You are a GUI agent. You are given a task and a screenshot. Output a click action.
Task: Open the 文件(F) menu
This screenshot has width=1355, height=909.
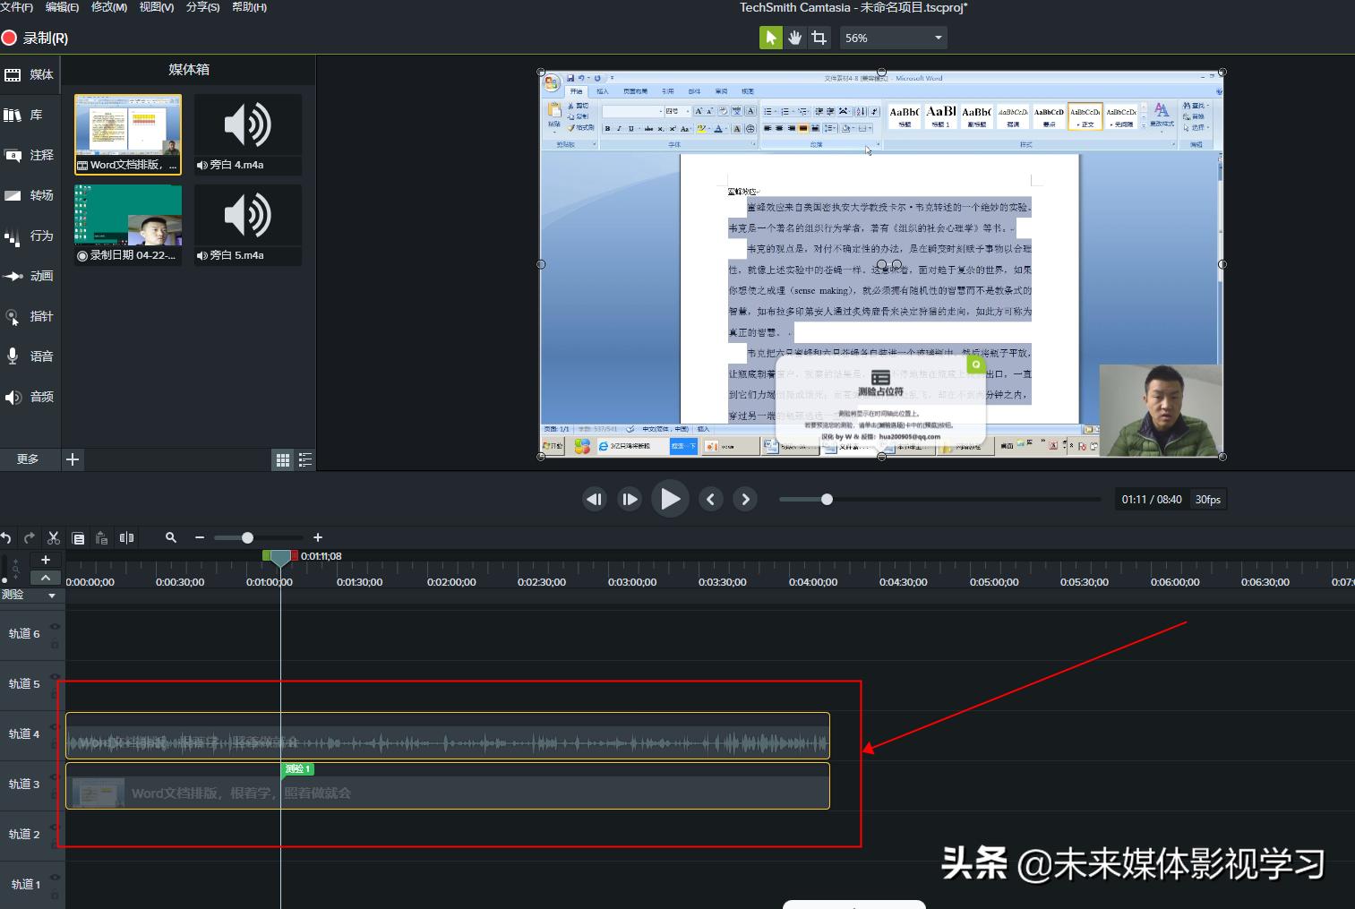tap(17, 7)
